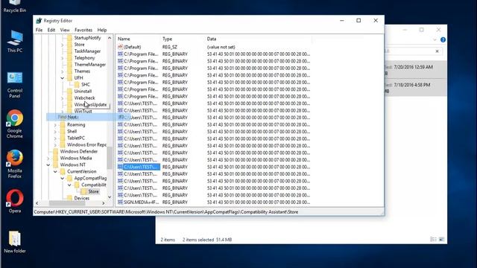
Task: Select the Windows Error Reporting tree item
Action: pos(86,144)
